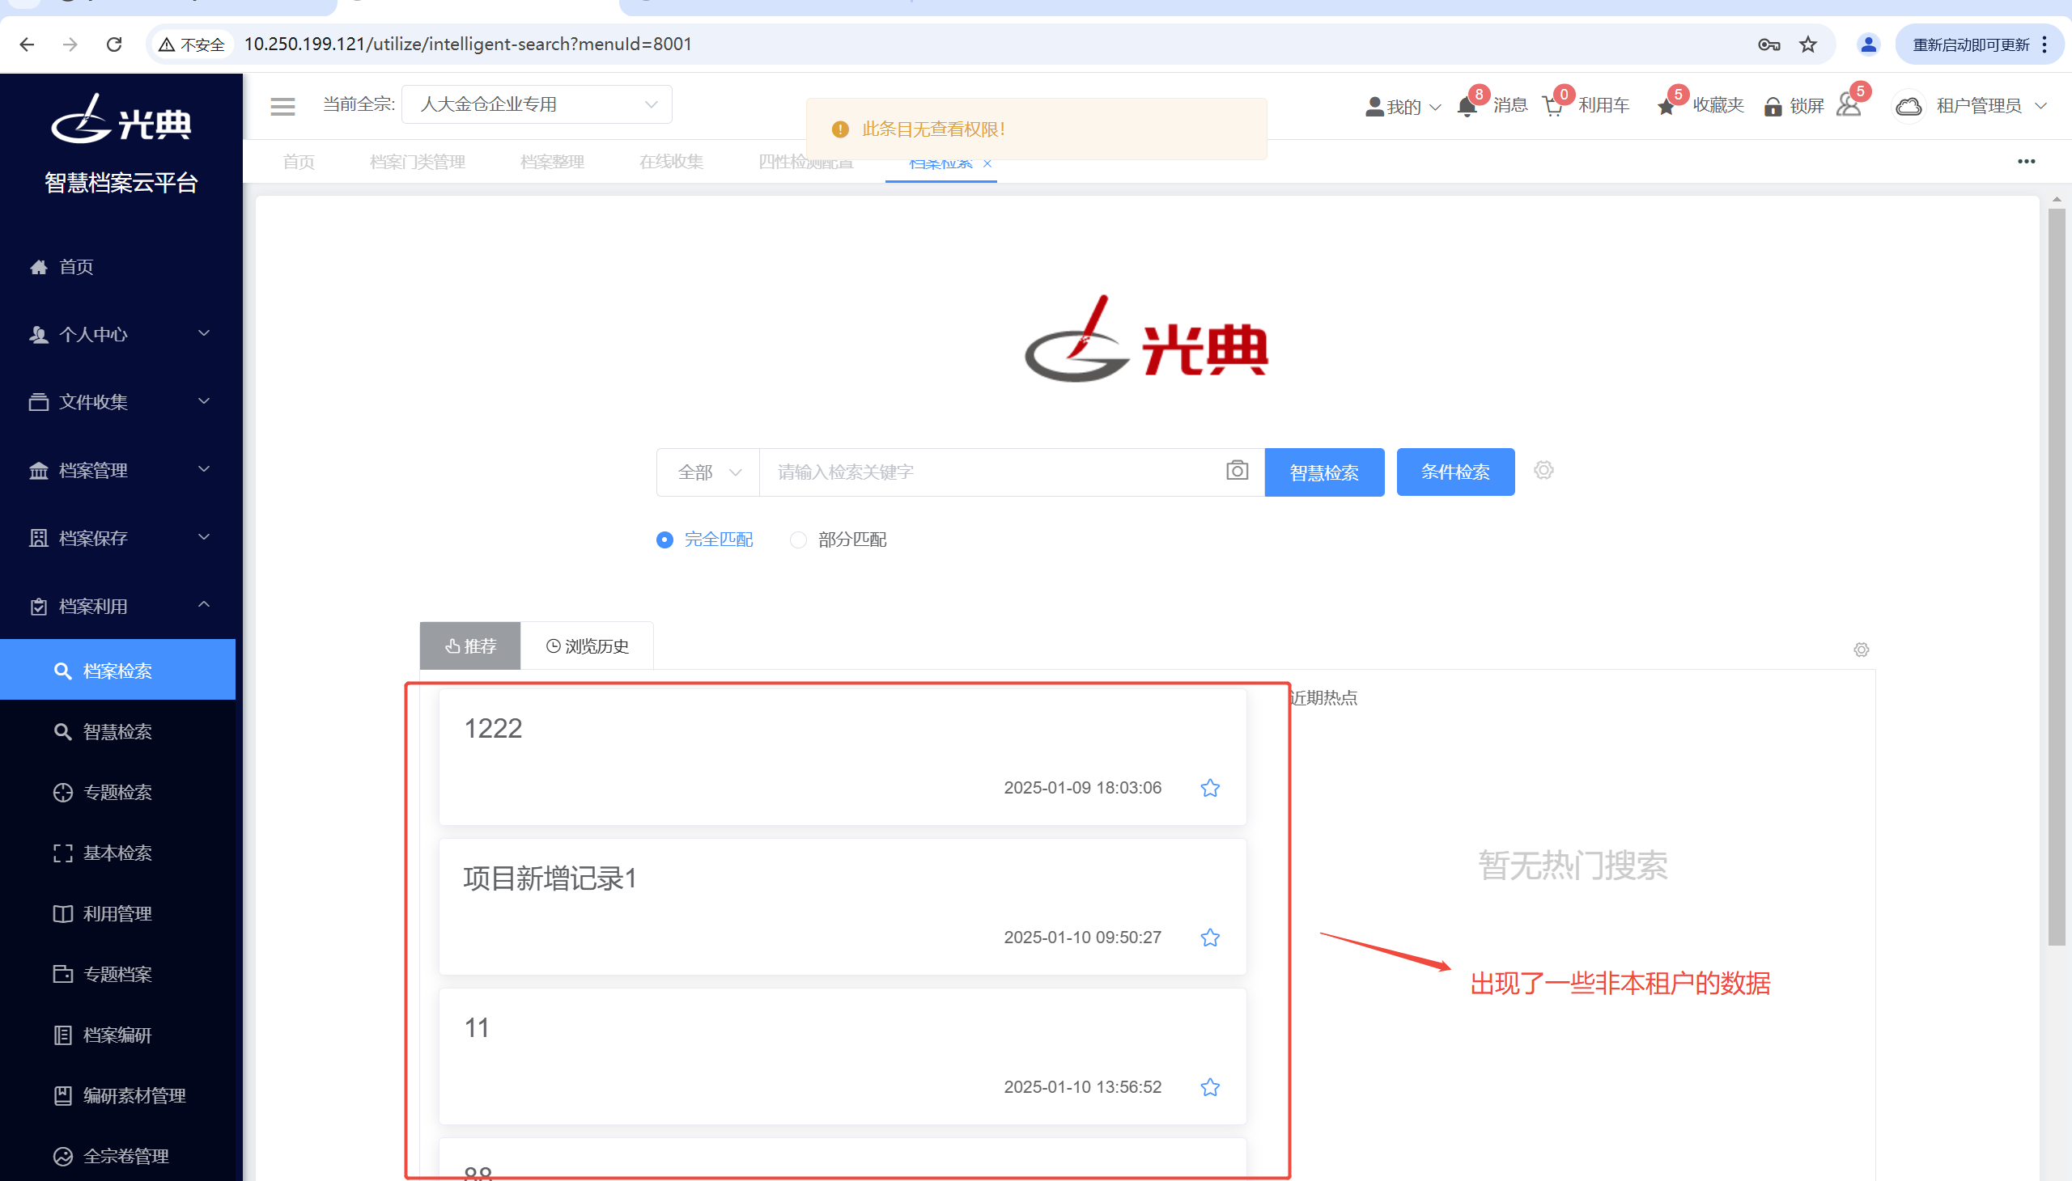Close the 档案检索 tab
Screen dimensions: 2072x1181
[x=987, y=163]
